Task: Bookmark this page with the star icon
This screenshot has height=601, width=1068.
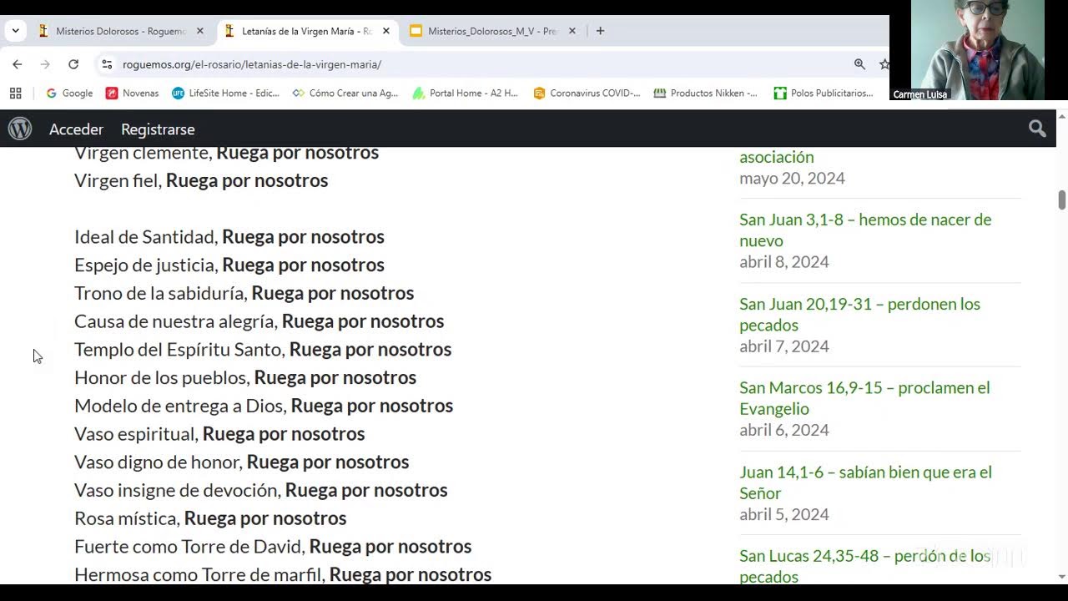Action: pyautogui.click(x=884, y=64)
